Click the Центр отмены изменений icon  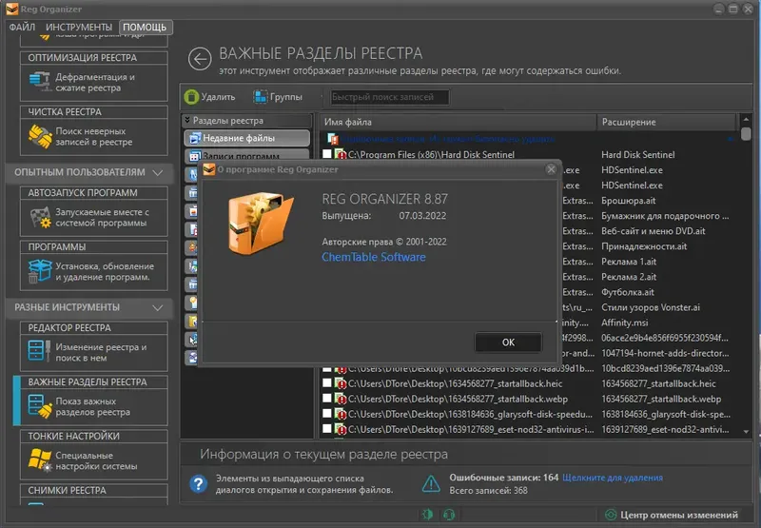click(x=611, y=515)
